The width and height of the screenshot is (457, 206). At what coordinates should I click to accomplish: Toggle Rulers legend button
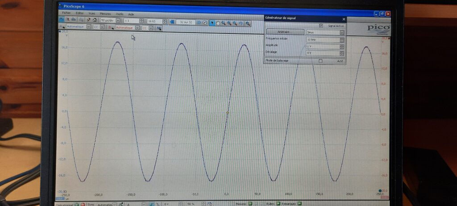point(278,204)
